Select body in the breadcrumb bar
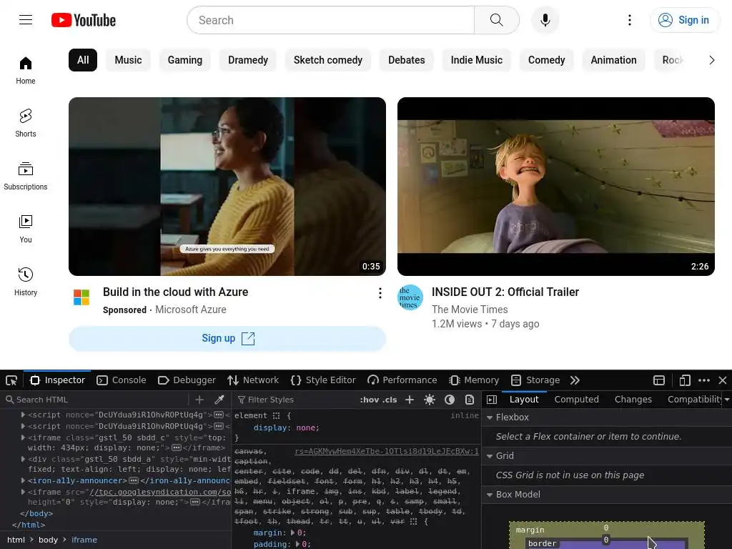The width and height of the screenshot is (732, 549). click(x=48, y=540)
